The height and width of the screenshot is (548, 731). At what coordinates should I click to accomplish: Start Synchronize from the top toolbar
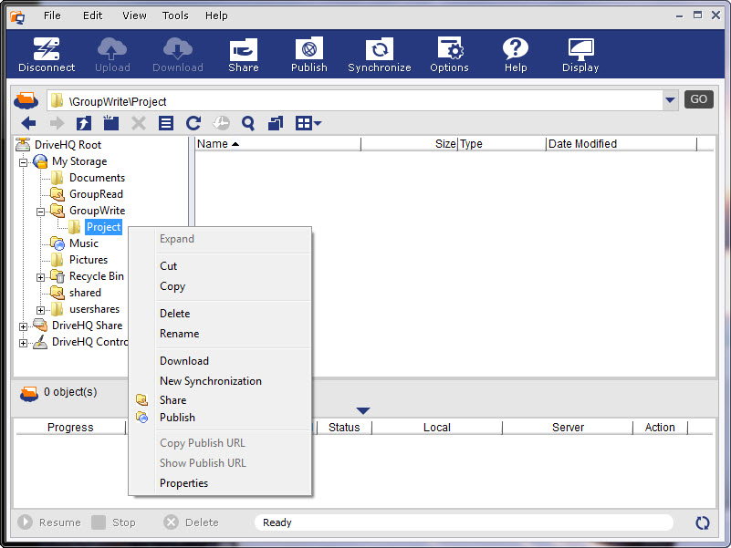pos(380,55)
